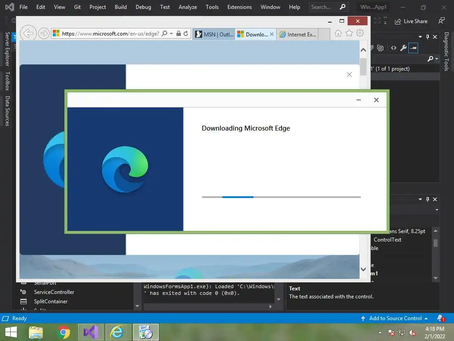
Task: Open Solution Explorer window options dropdown arrow
Action: [420, 37]
